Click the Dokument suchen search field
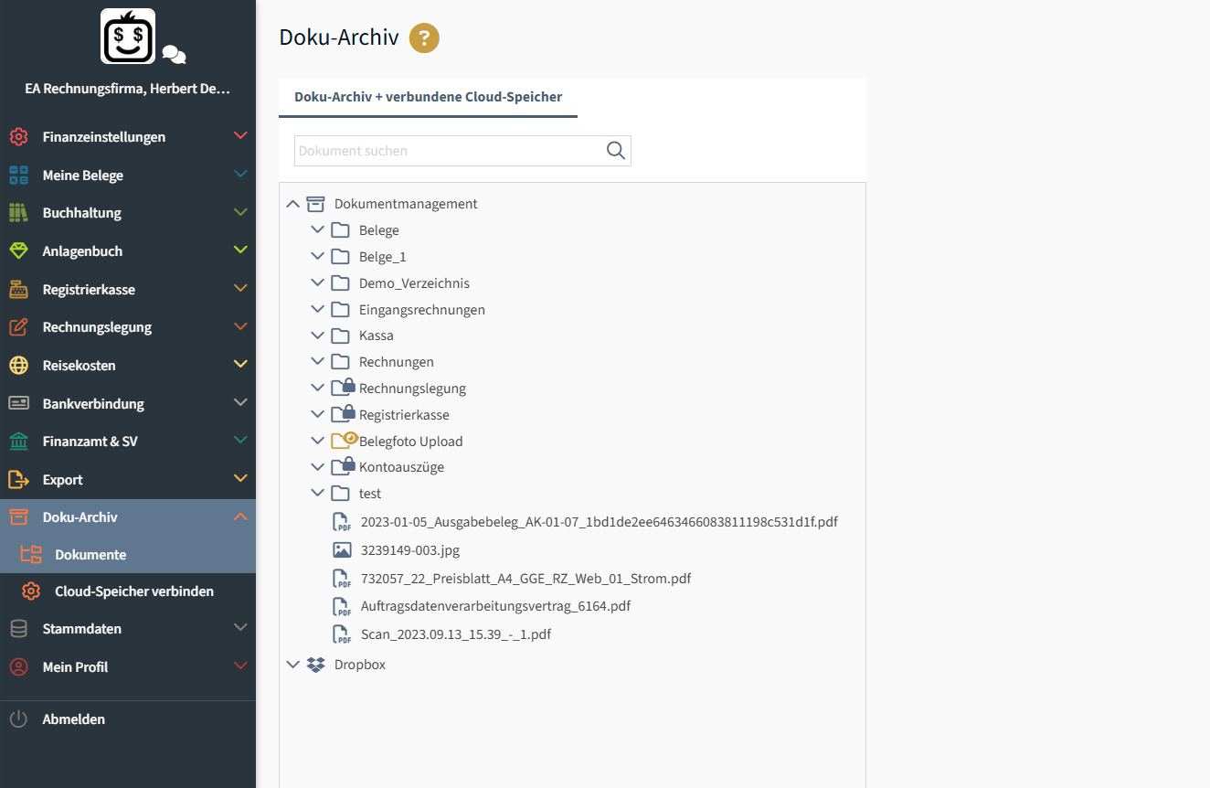Screen dimensions: 1210x788 (448, 151)
